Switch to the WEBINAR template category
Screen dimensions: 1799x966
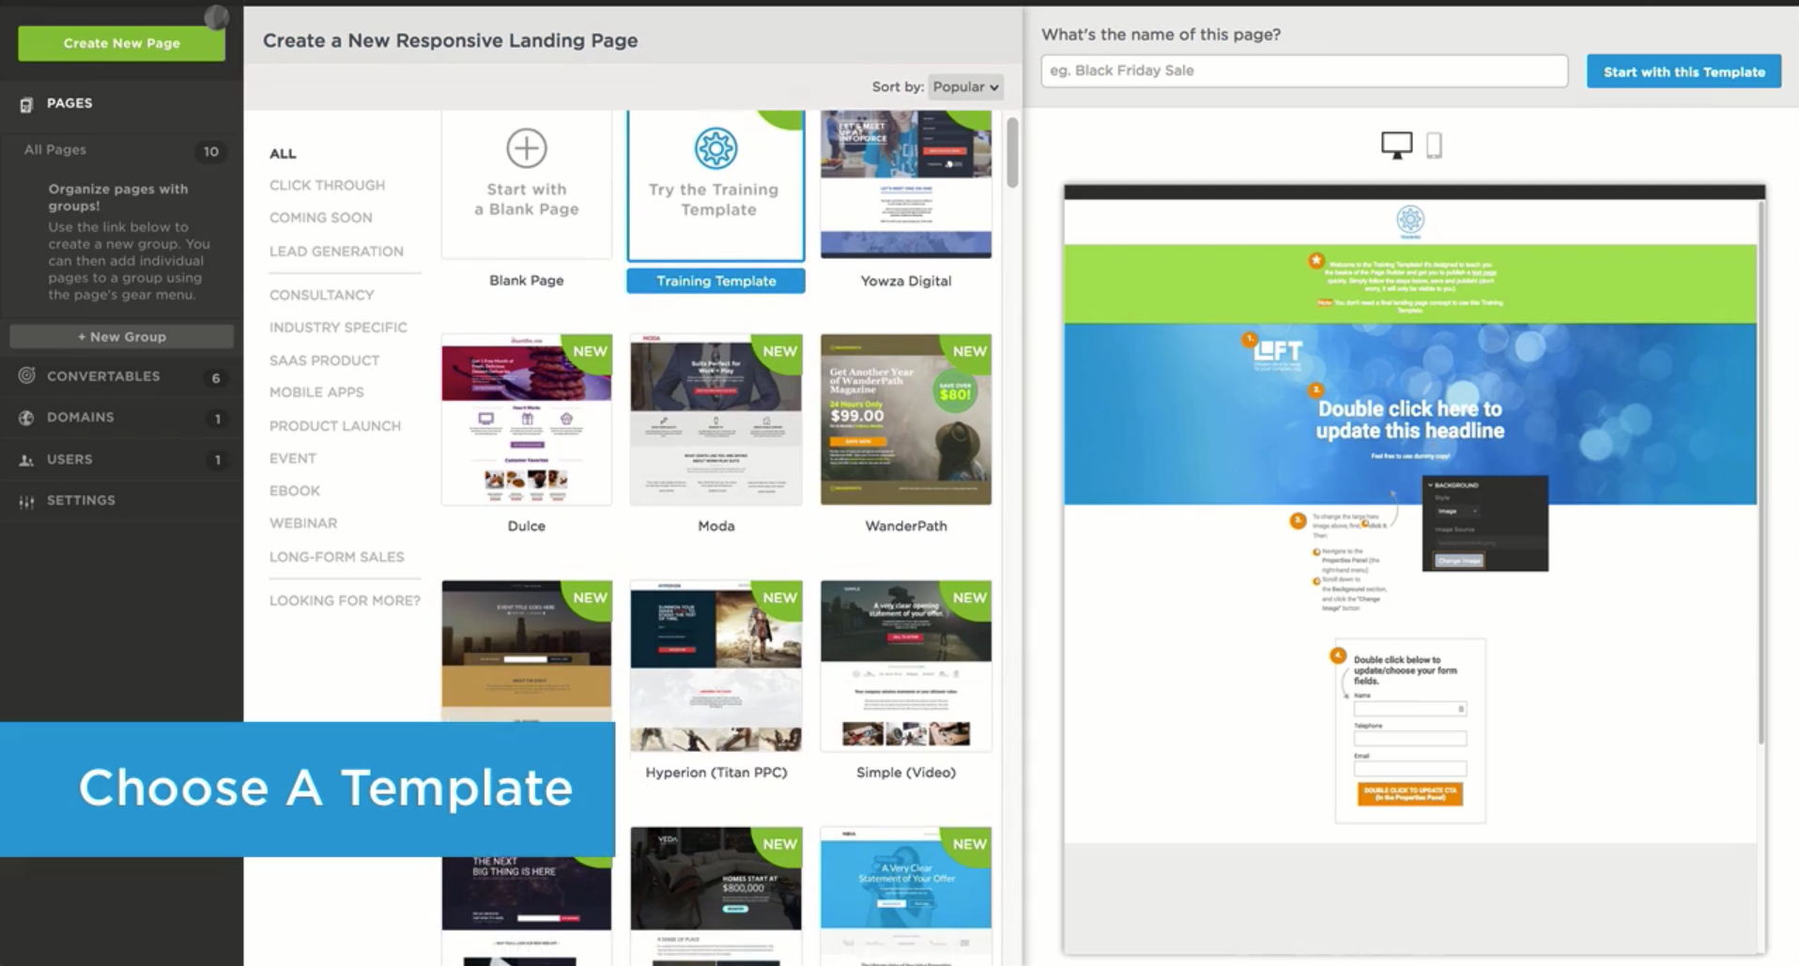tap(302, 523)
